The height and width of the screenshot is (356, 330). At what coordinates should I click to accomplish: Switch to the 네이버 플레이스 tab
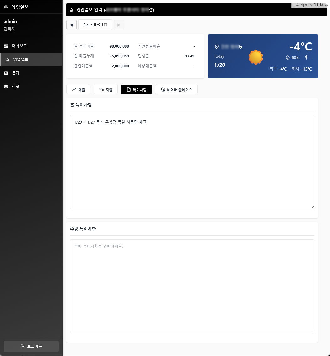point(176,89)
